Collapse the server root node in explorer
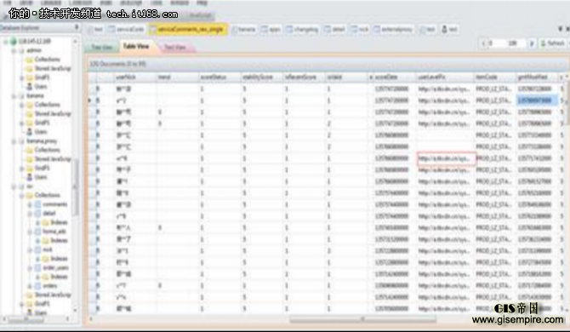Image resolution: width=570 pixels, height=332 pixels. click(6, 42)
